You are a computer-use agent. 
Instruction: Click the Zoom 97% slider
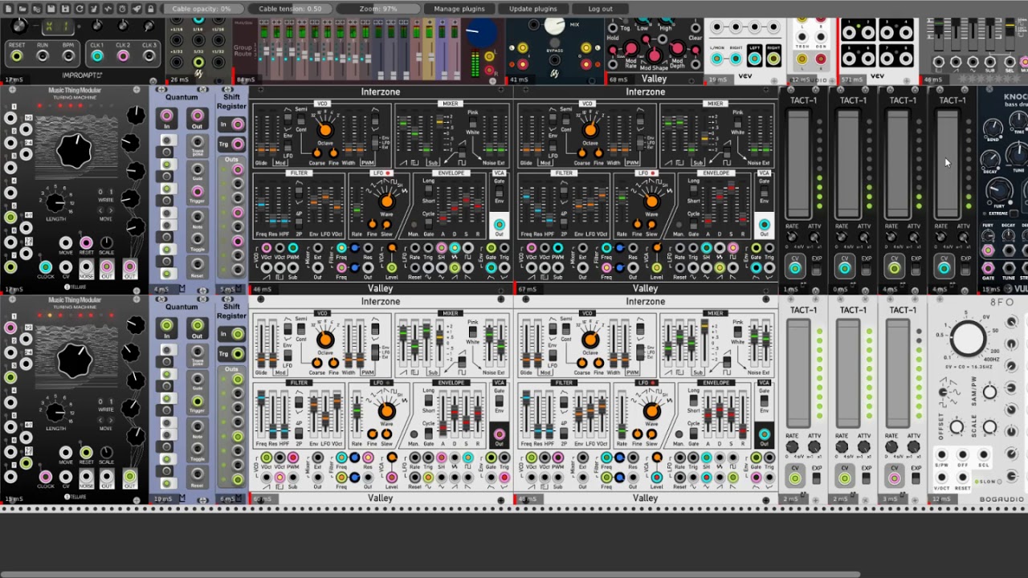(380, 9)
